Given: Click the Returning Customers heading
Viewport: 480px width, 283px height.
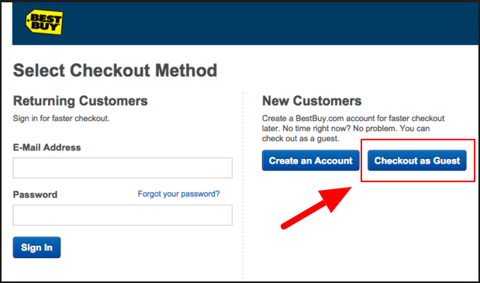Looking at the screenshot, I should (x=80, y=101).
